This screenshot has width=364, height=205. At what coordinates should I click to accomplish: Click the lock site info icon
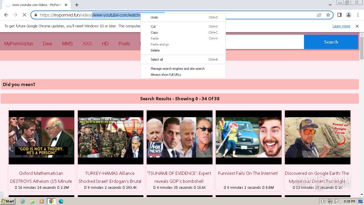click(x=36, y=15)
